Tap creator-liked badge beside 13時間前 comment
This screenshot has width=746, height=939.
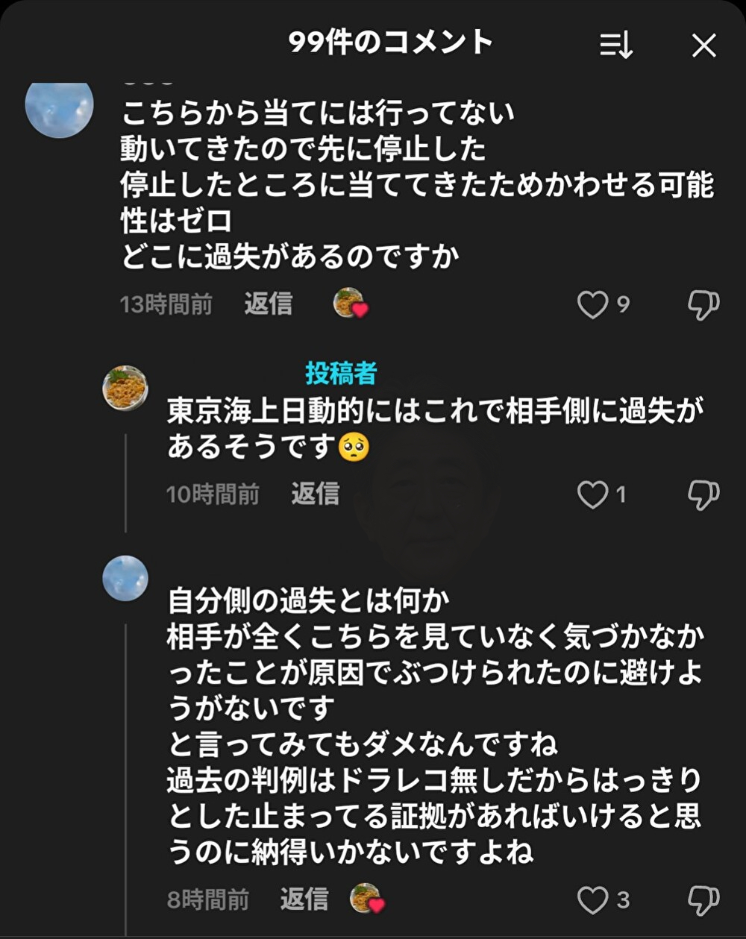coord(350,304)
